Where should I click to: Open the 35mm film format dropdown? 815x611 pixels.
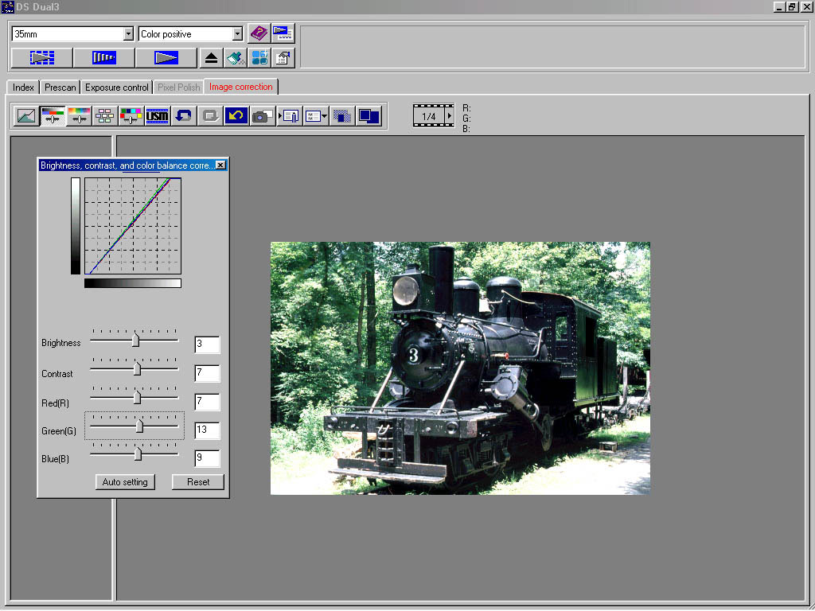pos(128,34)
